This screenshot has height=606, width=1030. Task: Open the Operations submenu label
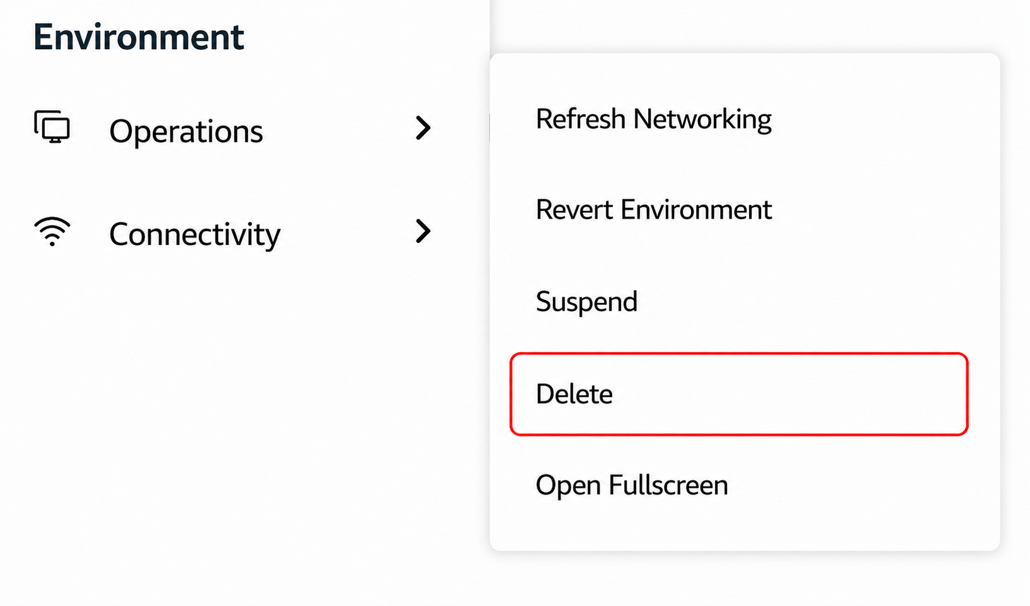[186, 132]
